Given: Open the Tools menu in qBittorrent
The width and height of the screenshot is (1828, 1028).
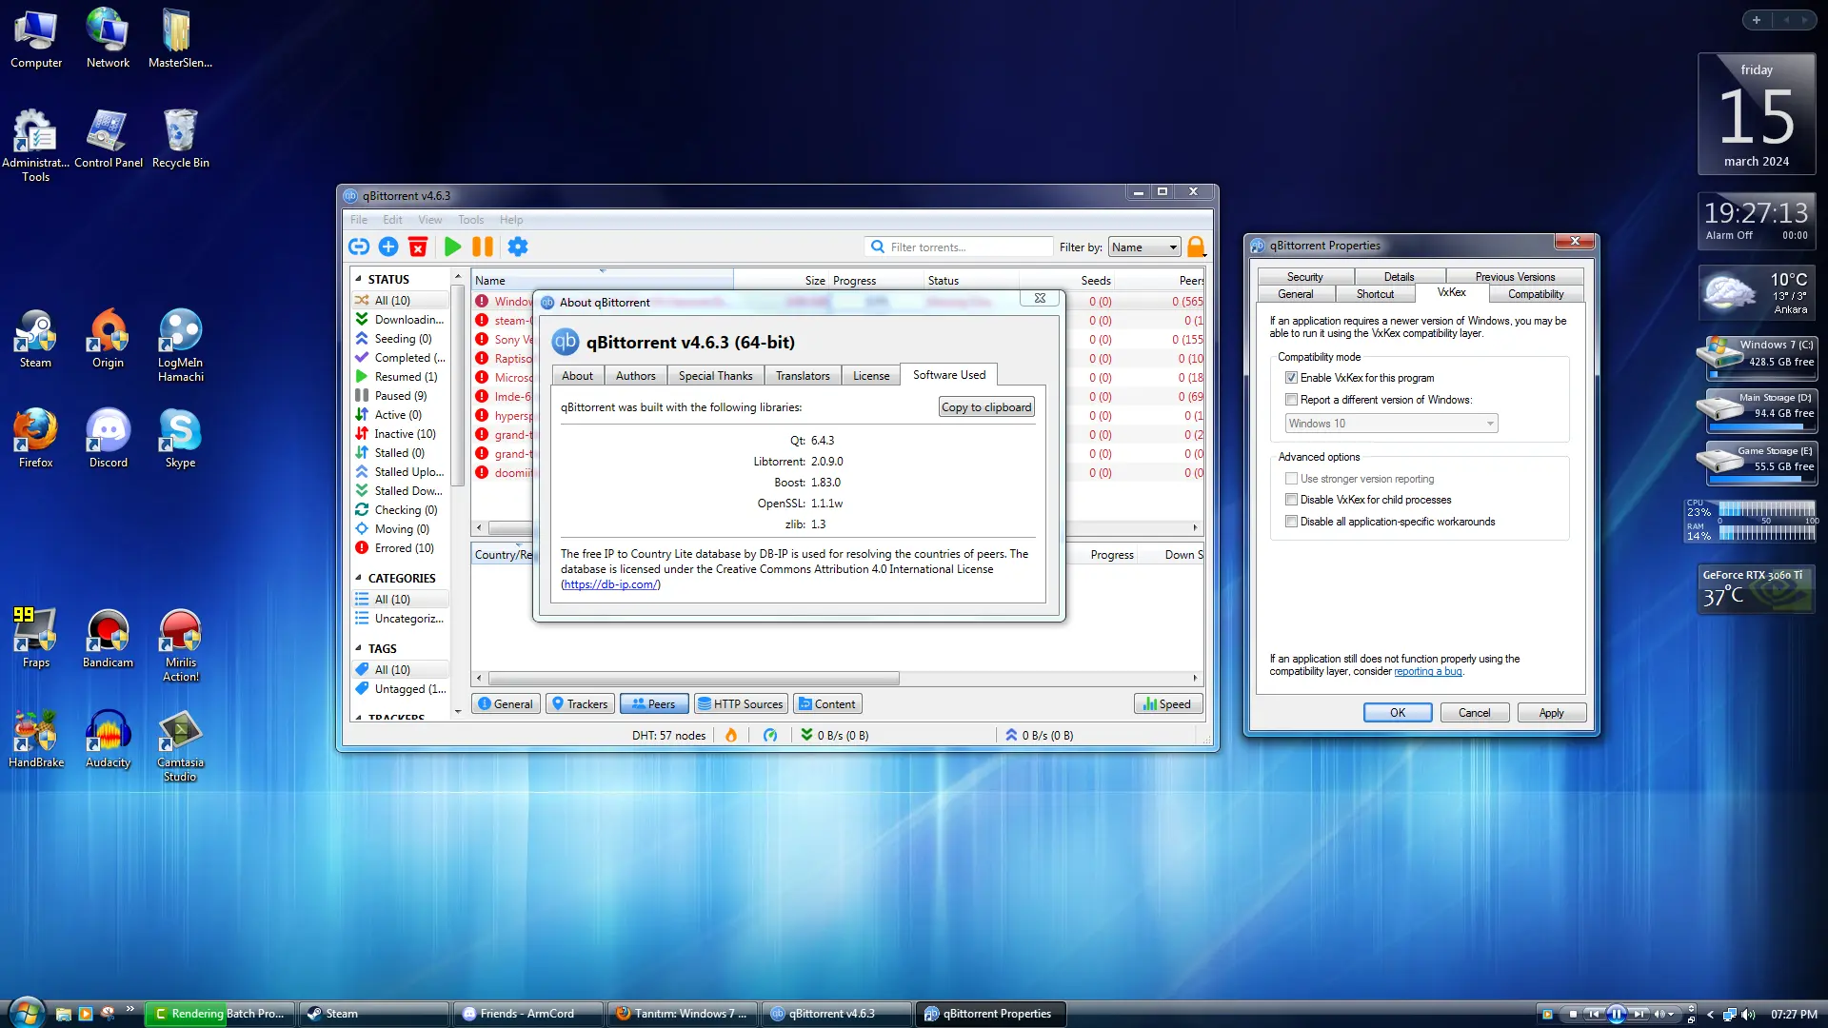Looking at the screenshot, I should point(470,220).
